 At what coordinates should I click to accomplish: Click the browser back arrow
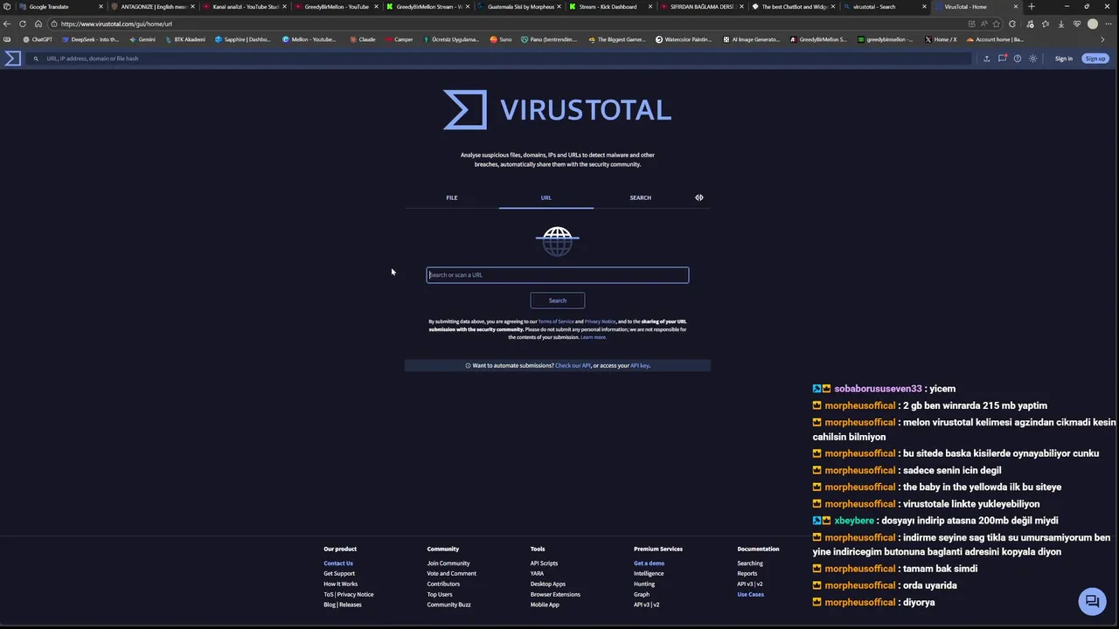pos(7,24)
